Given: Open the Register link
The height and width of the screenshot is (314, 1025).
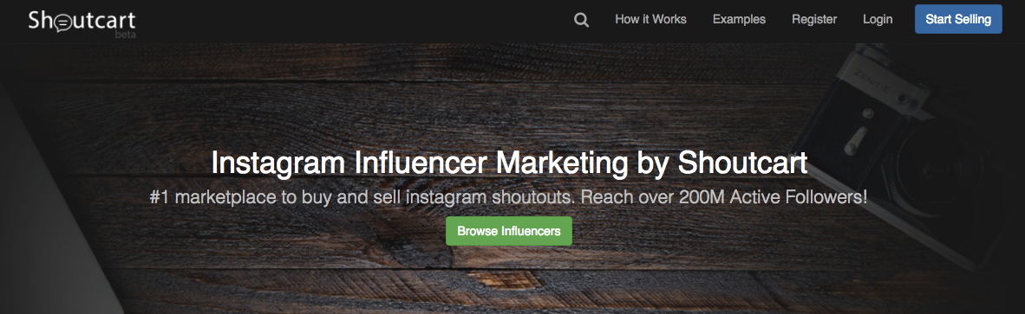Looking at the screenshot, I should tap(814, 20).
